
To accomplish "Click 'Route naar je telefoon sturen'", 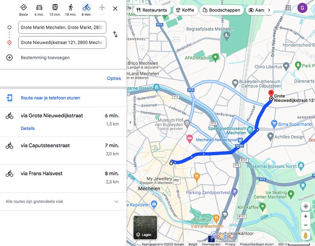I will [x=51, y=98].
